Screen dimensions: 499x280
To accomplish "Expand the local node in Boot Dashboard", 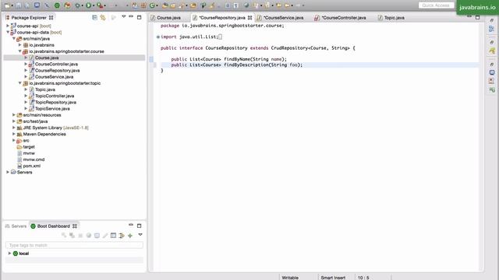I will pos(9,254).
